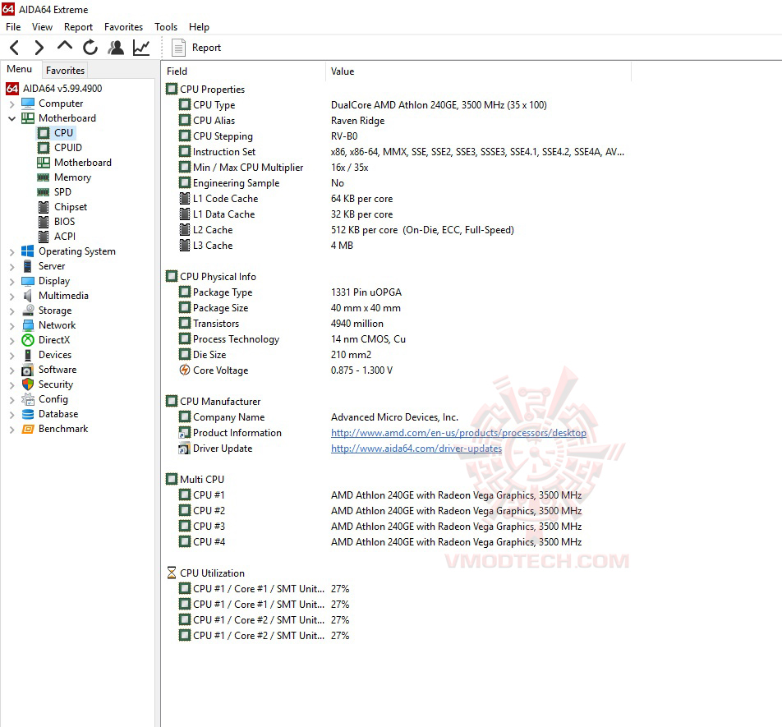Select the Transistors row
This screenshot has height=727, width=782.
coord(397,323)
